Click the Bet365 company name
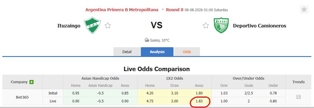Screen dimensions: 314x108 (23, 97)
